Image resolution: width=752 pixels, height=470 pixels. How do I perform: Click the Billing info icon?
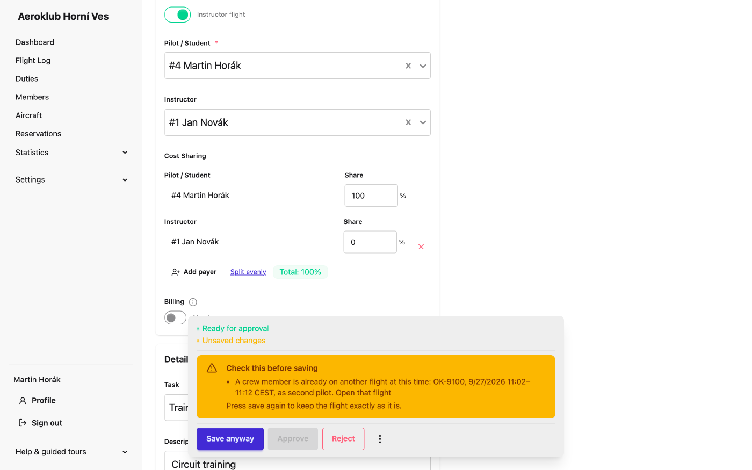pos(193,302)
